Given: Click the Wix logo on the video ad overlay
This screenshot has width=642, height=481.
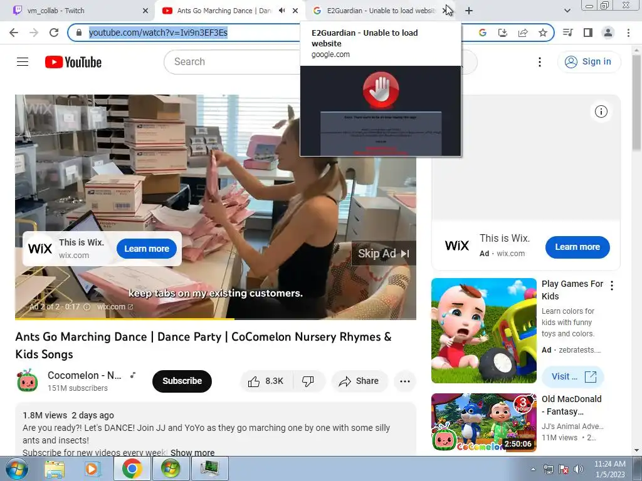Looking at the screenshot, I should pos(40,249).
